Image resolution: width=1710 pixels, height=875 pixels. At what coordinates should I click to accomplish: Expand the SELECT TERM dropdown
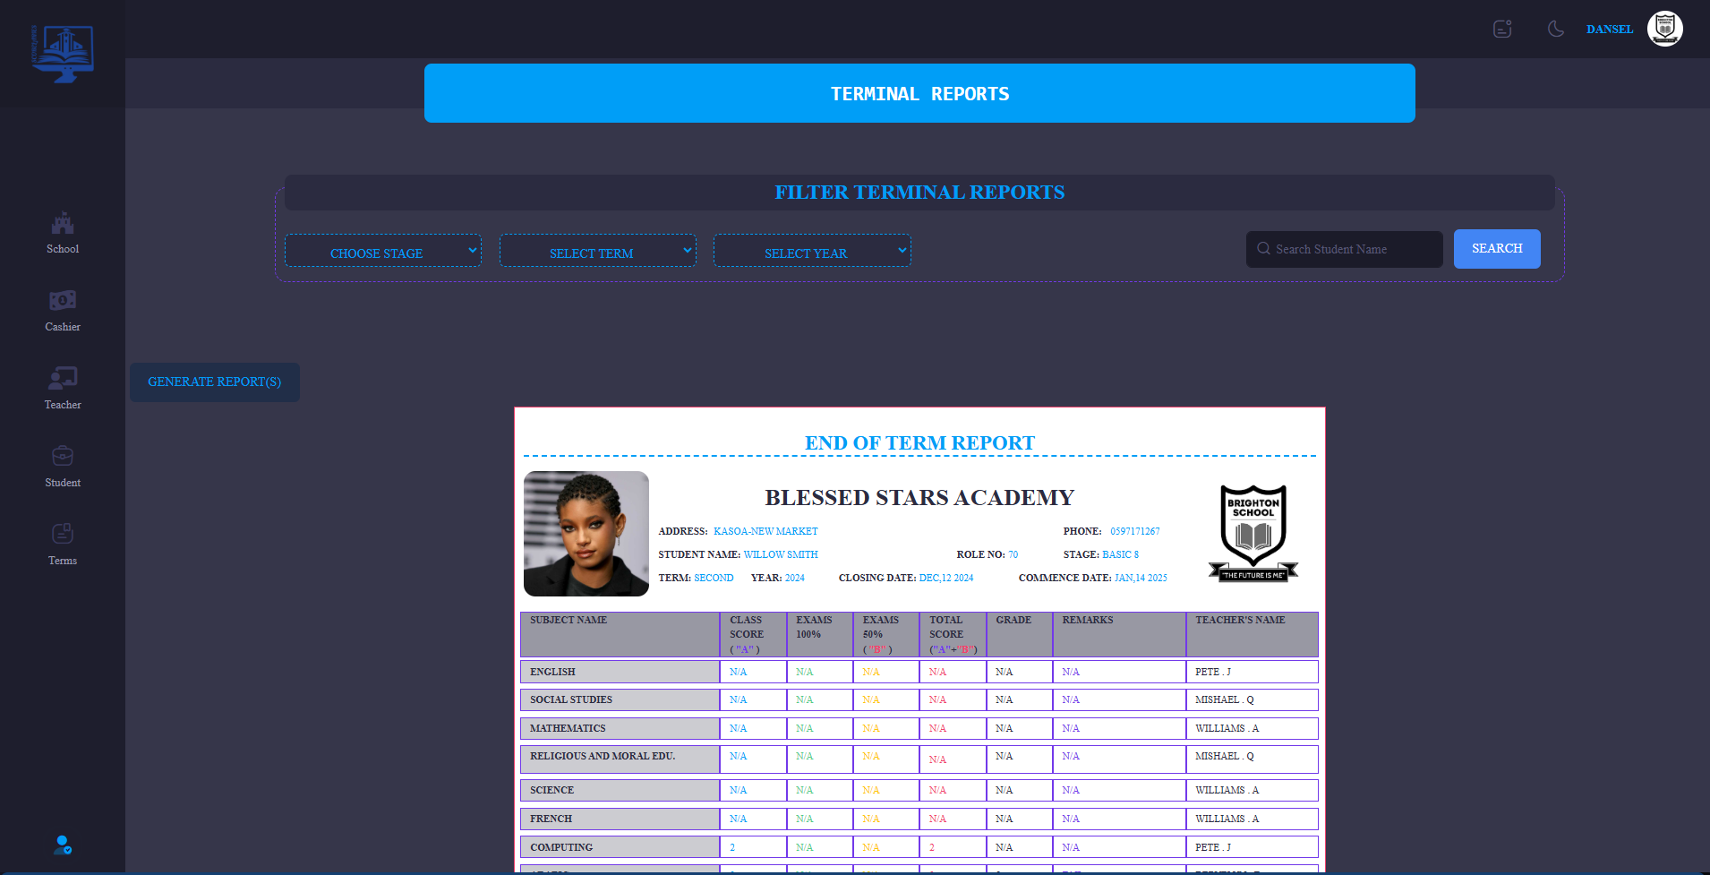click(x=597, y=252)
